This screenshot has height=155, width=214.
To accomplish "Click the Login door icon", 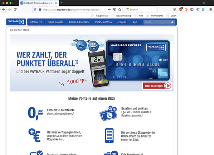I will [x=167, y=16].
